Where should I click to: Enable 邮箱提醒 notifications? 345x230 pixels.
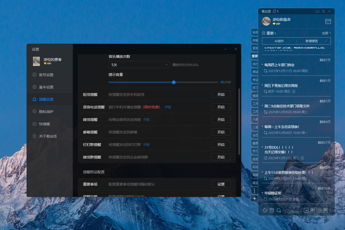click(221, 132)
